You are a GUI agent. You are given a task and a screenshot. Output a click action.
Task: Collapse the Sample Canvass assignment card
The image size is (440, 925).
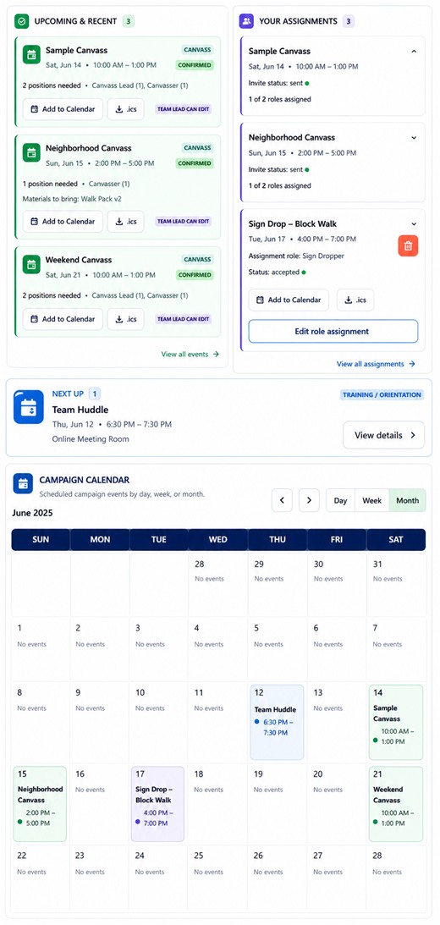[414, 52]
